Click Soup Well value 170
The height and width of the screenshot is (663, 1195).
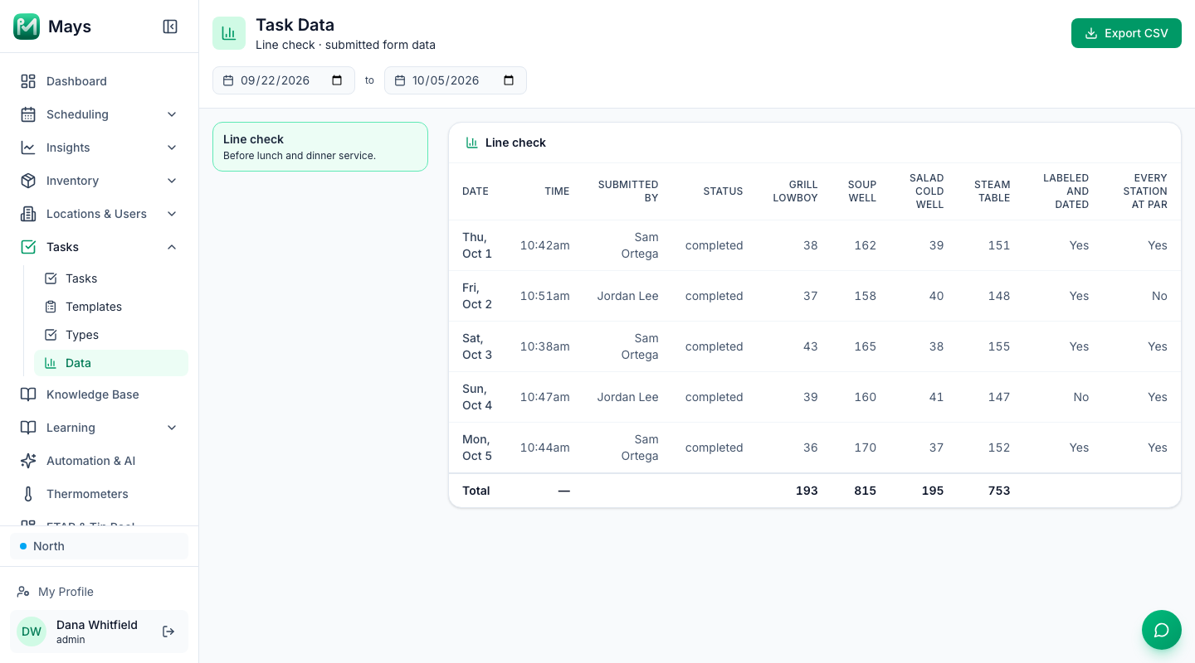(x=865, y=448)
